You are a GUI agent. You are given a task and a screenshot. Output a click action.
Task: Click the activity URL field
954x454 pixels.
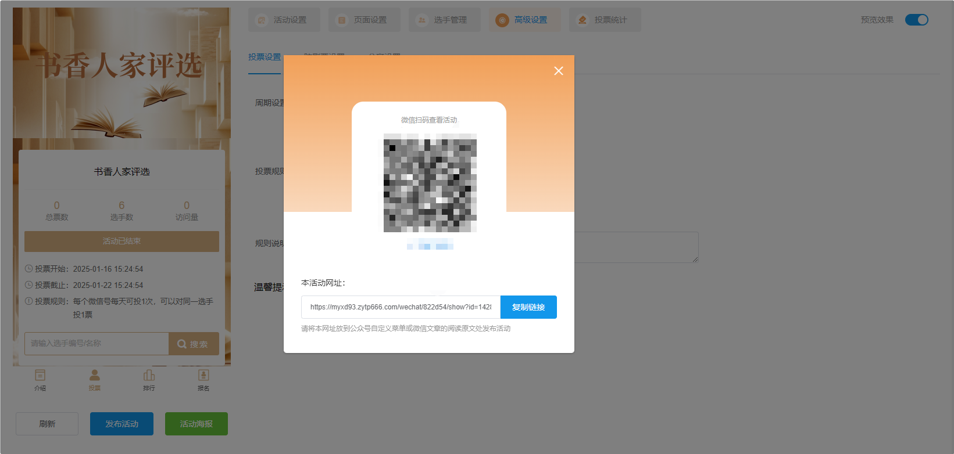(x=401, y=307)
